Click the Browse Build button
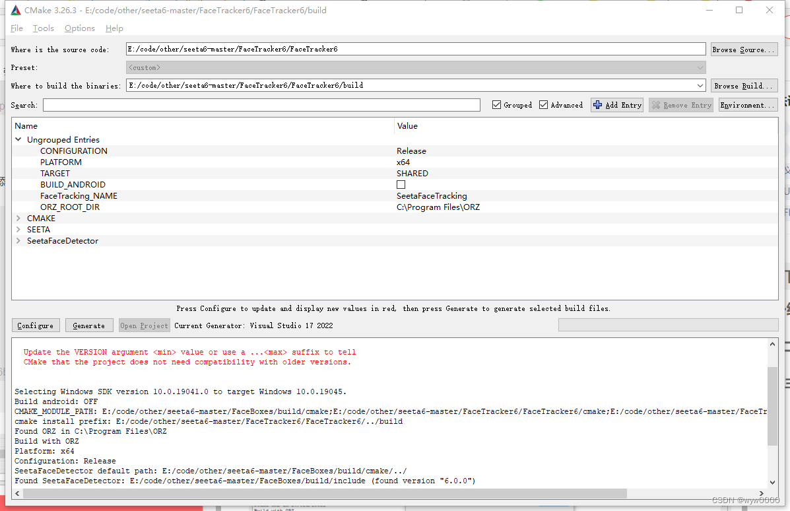Image resolution: width=790 pixels, height=511 pixels. pos(744,86)
